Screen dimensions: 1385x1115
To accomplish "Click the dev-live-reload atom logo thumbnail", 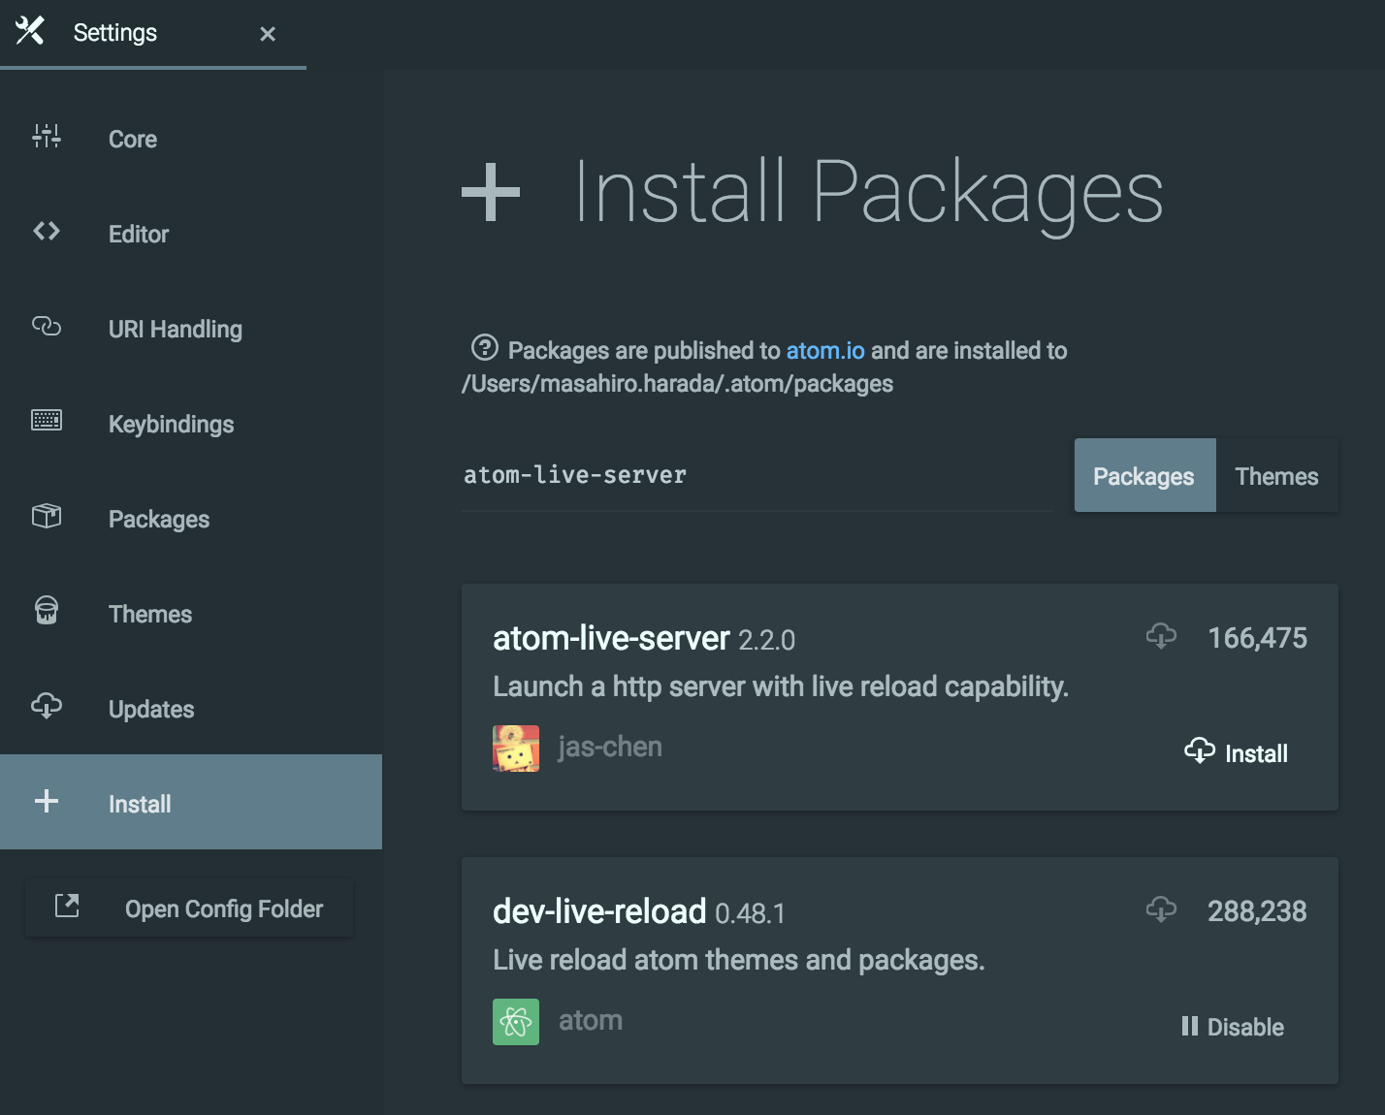I will 515,1021.
